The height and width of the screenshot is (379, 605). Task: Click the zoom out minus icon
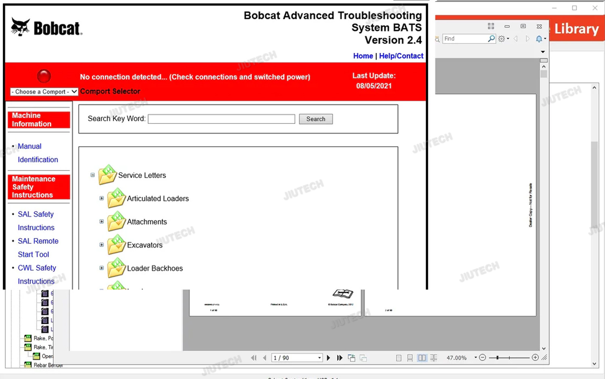click(482, 358)
